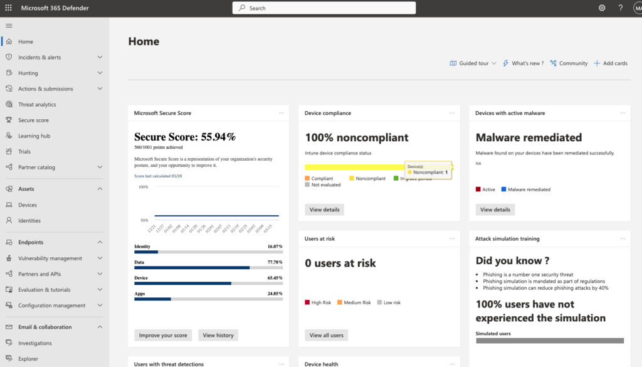Image resolution: width=642 pixels, height=367 pixels.
Task: Open Users at risk card ellipsis menu
Action: pyautogui.click(x=452, y=238)
